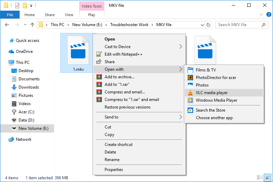273x182 pixels.
Task: Expand the Send to submenu arrow
Action: point(180,117)
